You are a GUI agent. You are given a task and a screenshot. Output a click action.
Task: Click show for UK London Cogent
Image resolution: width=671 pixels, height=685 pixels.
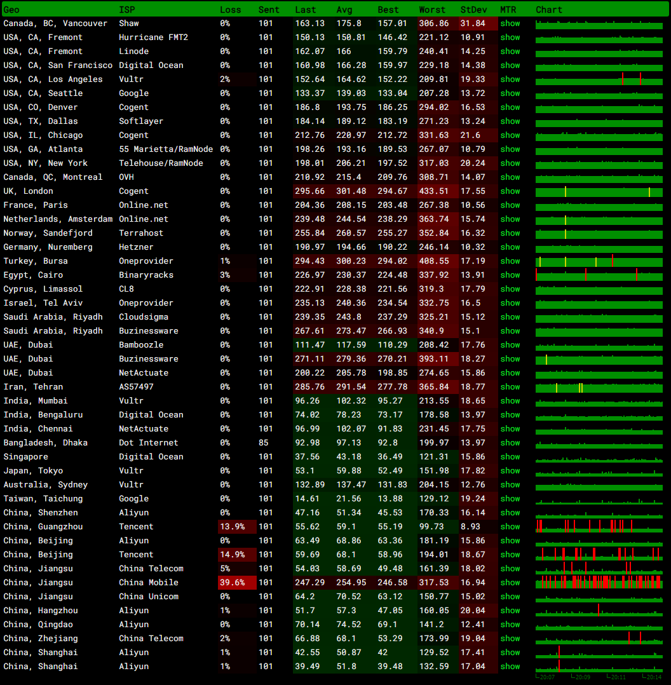pyautogui.click(x=510, y=191)
